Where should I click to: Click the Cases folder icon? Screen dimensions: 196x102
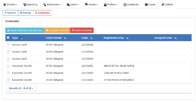click(x=146, y=5)
